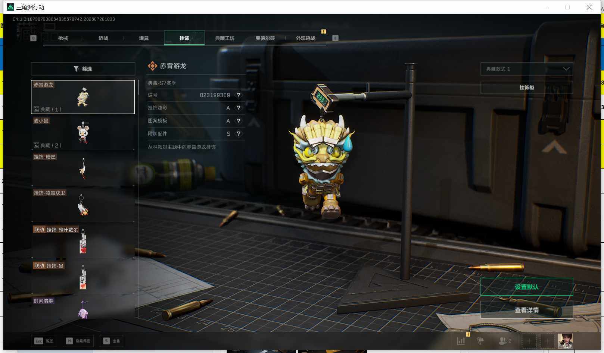Minimize the 三角洲行动 window
Viewport: 604px width, 353px height.
pos(546,7)
